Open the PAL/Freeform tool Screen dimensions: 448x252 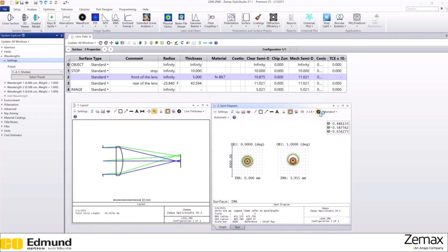(x=357, y=20)
